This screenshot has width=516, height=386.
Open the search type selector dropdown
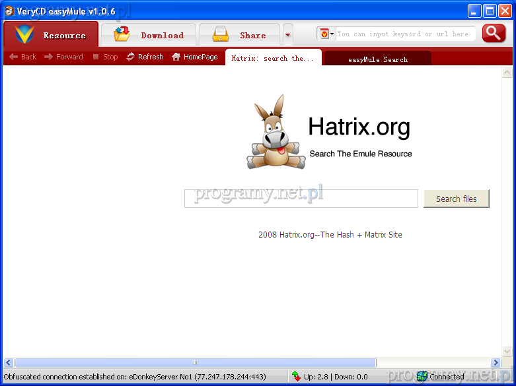point(326,34)
